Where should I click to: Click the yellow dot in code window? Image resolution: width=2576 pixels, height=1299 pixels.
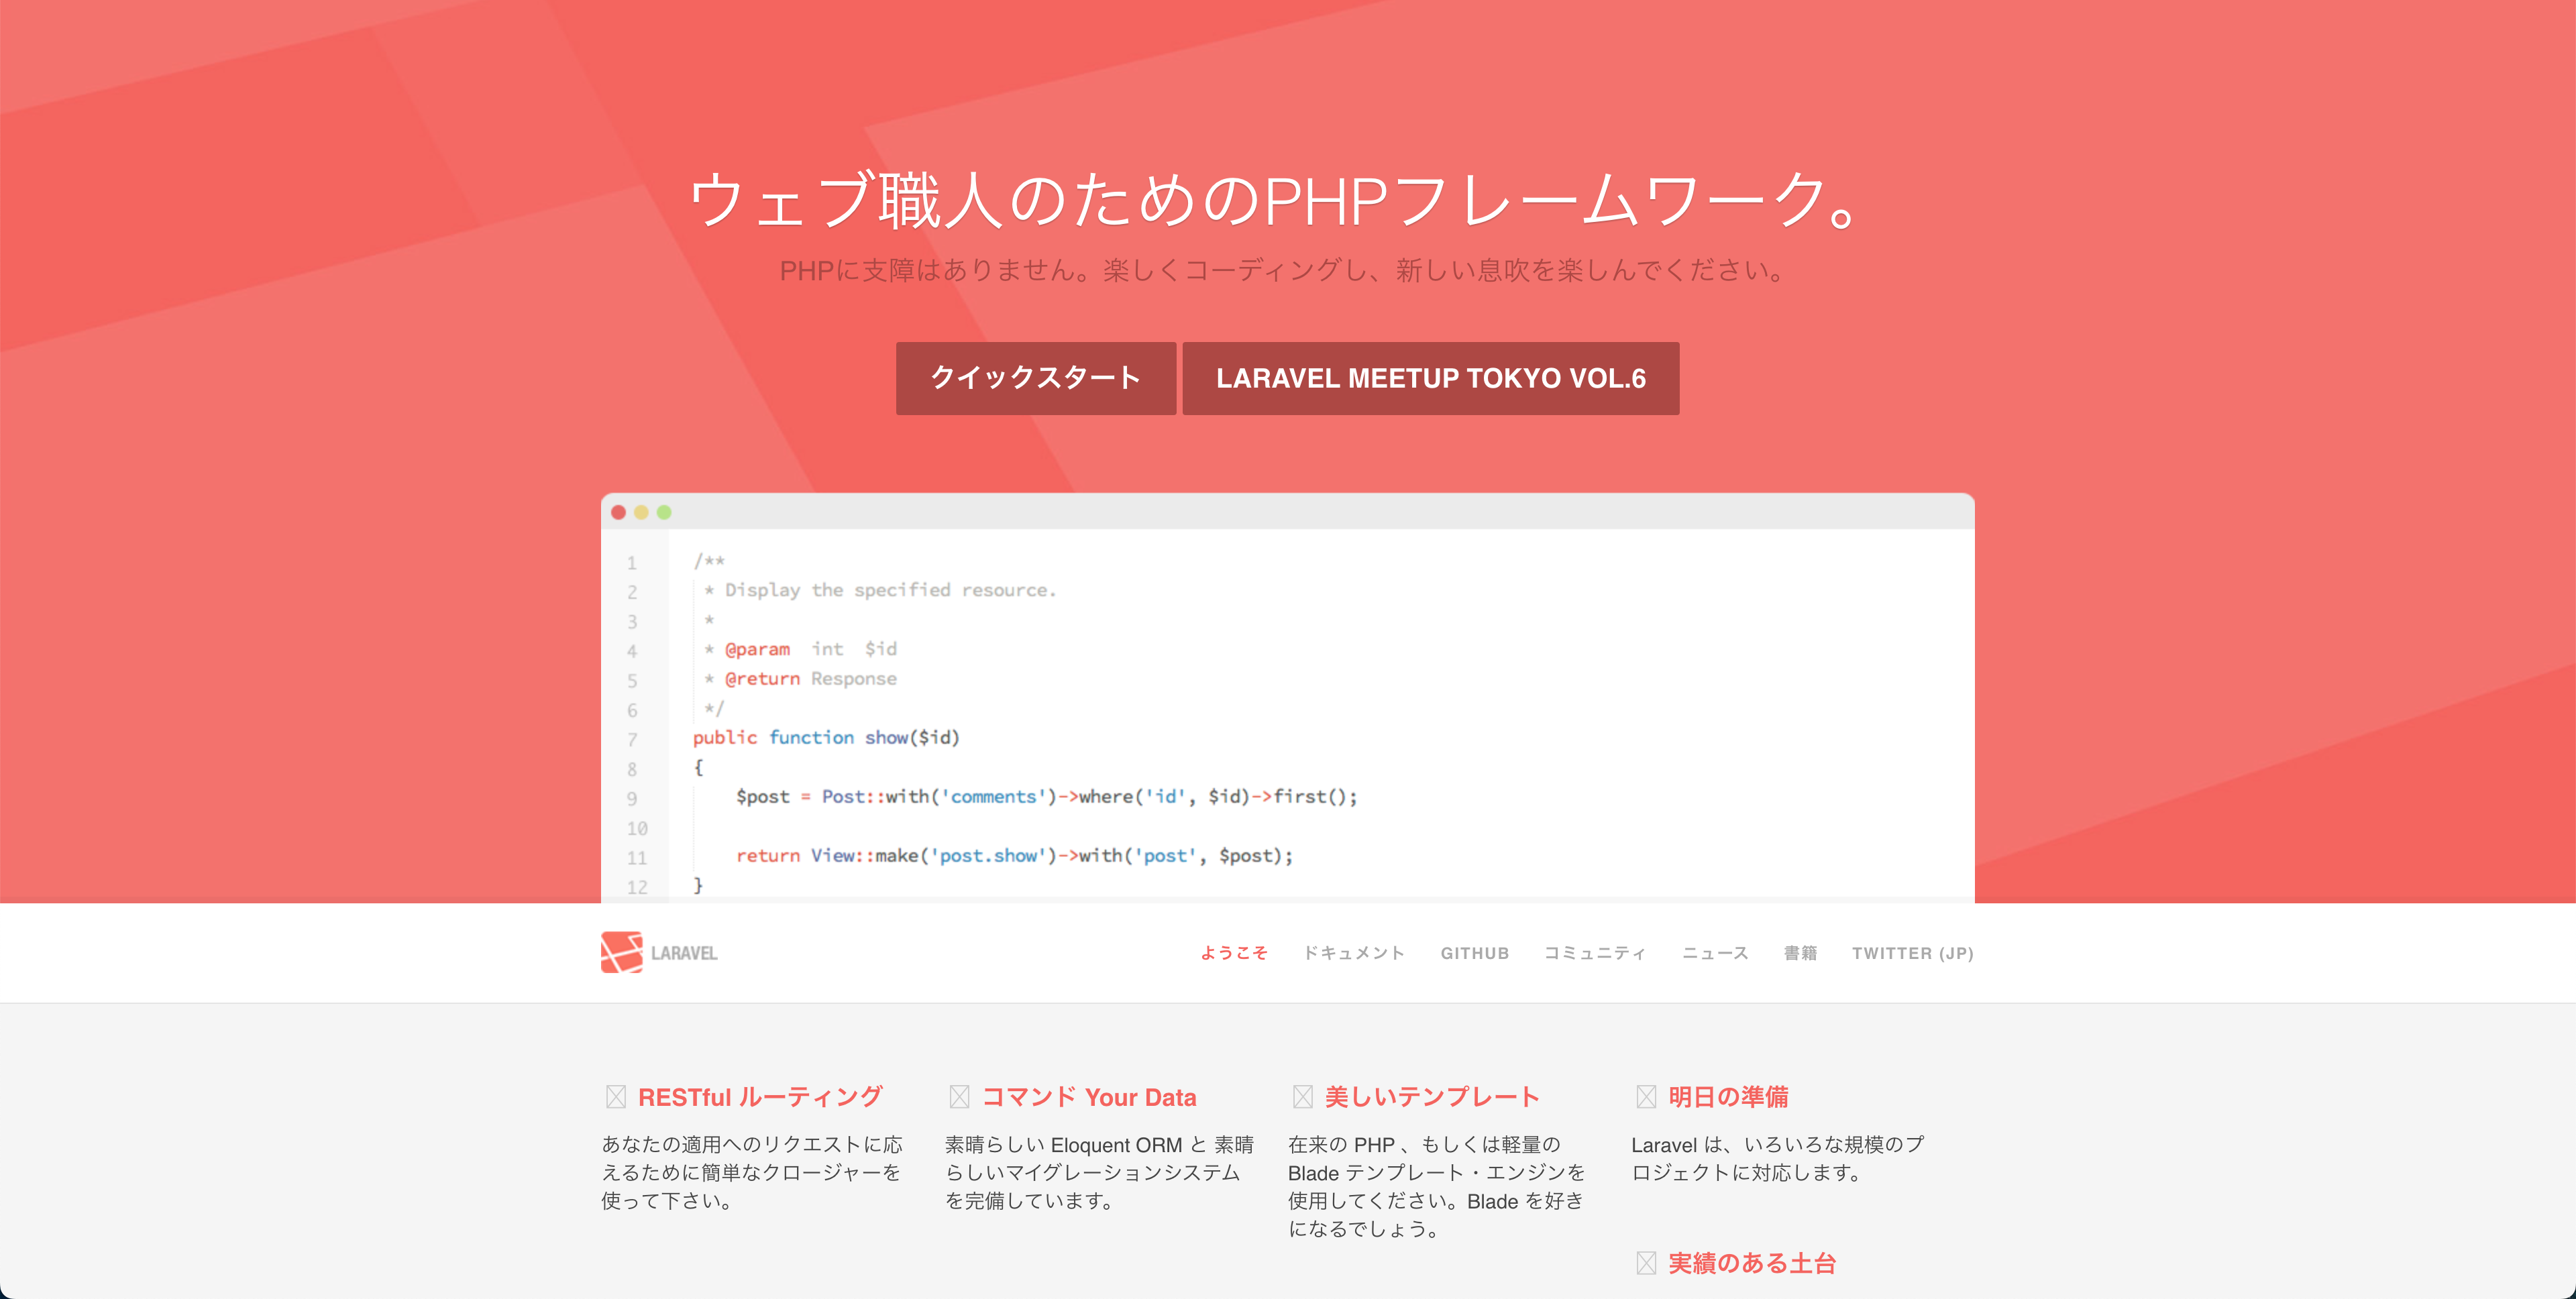coord(641,512)
